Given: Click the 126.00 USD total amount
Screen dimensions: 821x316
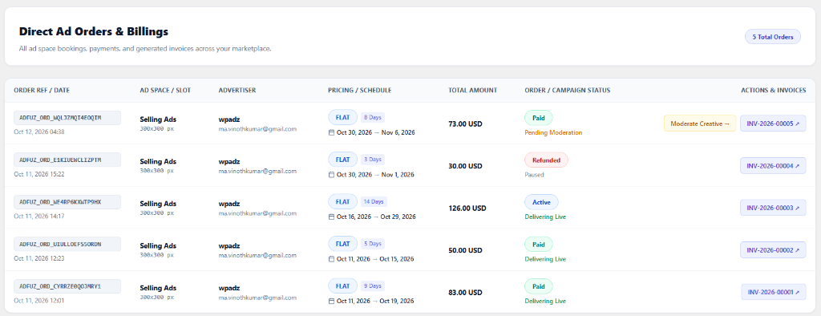Looking at the screenshot, I should [x=467, y=208].
